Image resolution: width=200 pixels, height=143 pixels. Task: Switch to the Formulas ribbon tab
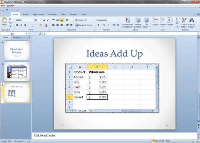[52, 14]
